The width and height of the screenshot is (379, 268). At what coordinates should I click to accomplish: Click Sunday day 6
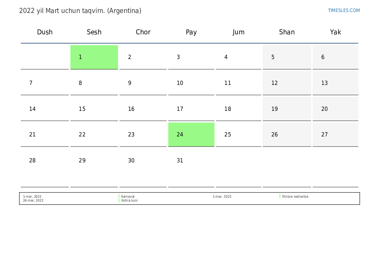[x=336, y=57]
